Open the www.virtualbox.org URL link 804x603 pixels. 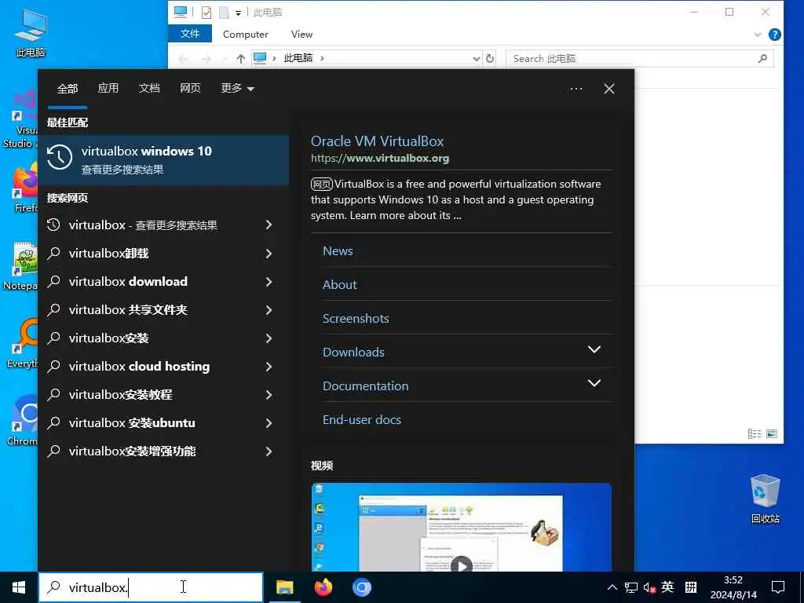click(380, 158)
